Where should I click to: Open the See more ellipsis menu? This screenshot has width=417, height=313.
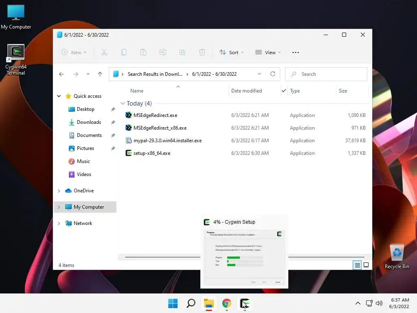click(x=296, y=53)
